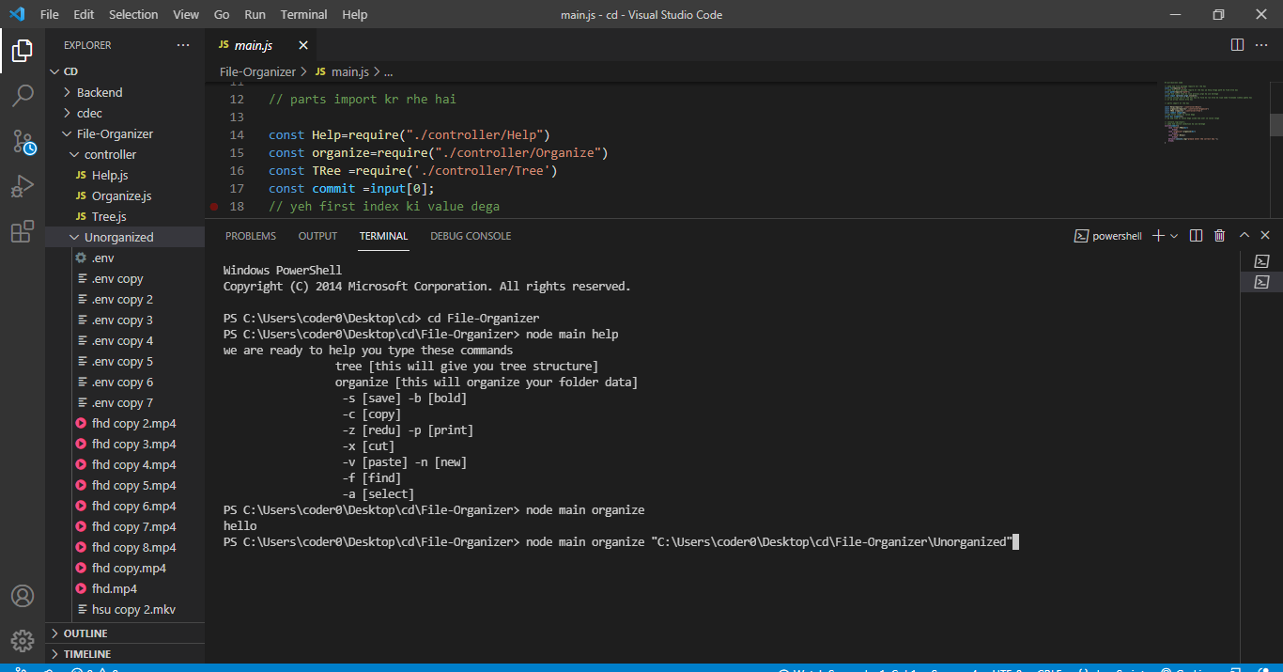
Task: Click the breadcrumb trailing ellipsis
Action: 388,71
